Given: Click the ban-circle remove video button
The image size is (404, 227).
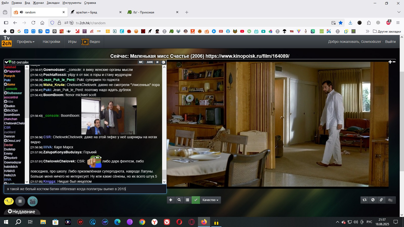Looking at the screenshot, I should (x=373, y=200).
